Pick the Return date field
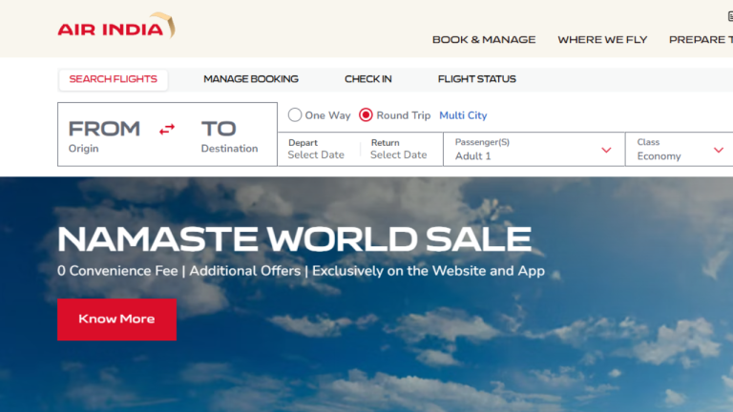Image resolution: width=733 pixels, height=412 pixels. coord(399,149)
